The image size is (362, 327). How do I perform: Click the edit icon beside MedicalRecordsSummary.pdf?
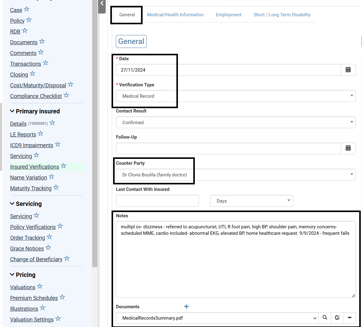coord(337,317)
